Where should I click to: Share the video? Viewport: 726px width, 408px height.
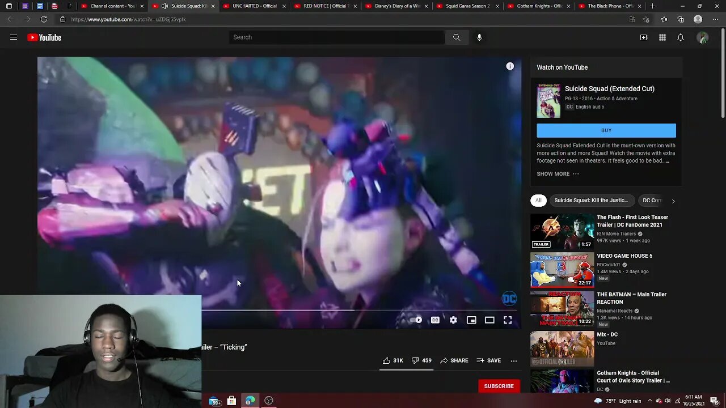pos(454,360)
